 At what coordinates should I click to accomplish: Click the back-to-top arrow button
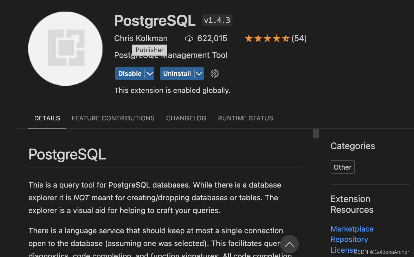coord(290,245)
